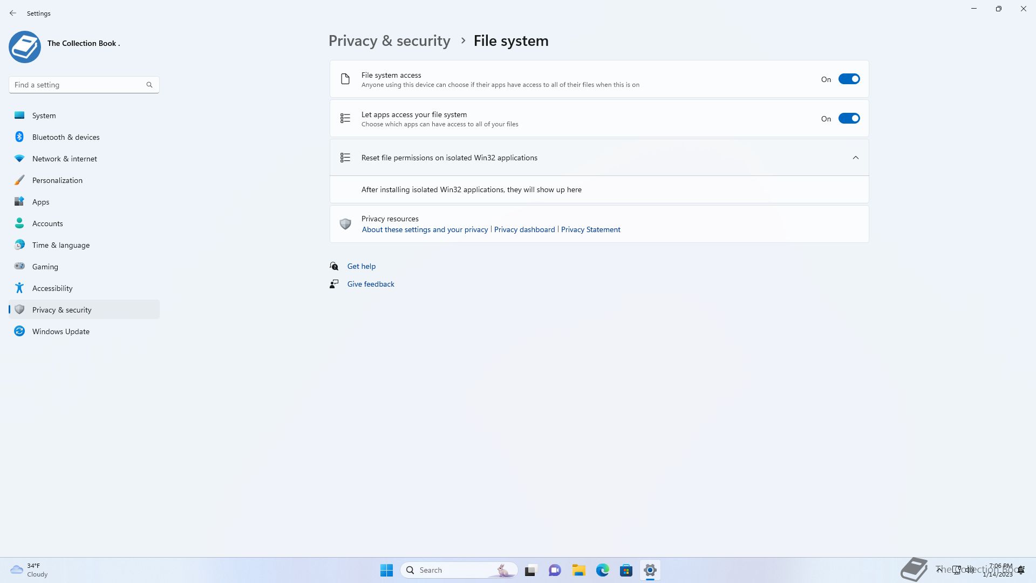Viewport: 1036px width, 583px height.
Task: Click the Accounts person icon
Action: pyautogui.click(x=19, y=223)
